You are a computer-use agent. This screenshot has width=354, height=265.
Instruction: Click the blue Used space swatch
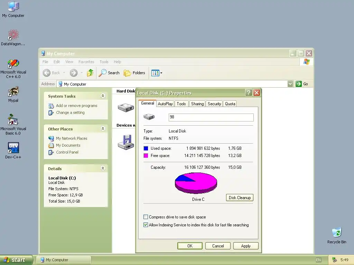pyautogui.click(x=146, y=148)
